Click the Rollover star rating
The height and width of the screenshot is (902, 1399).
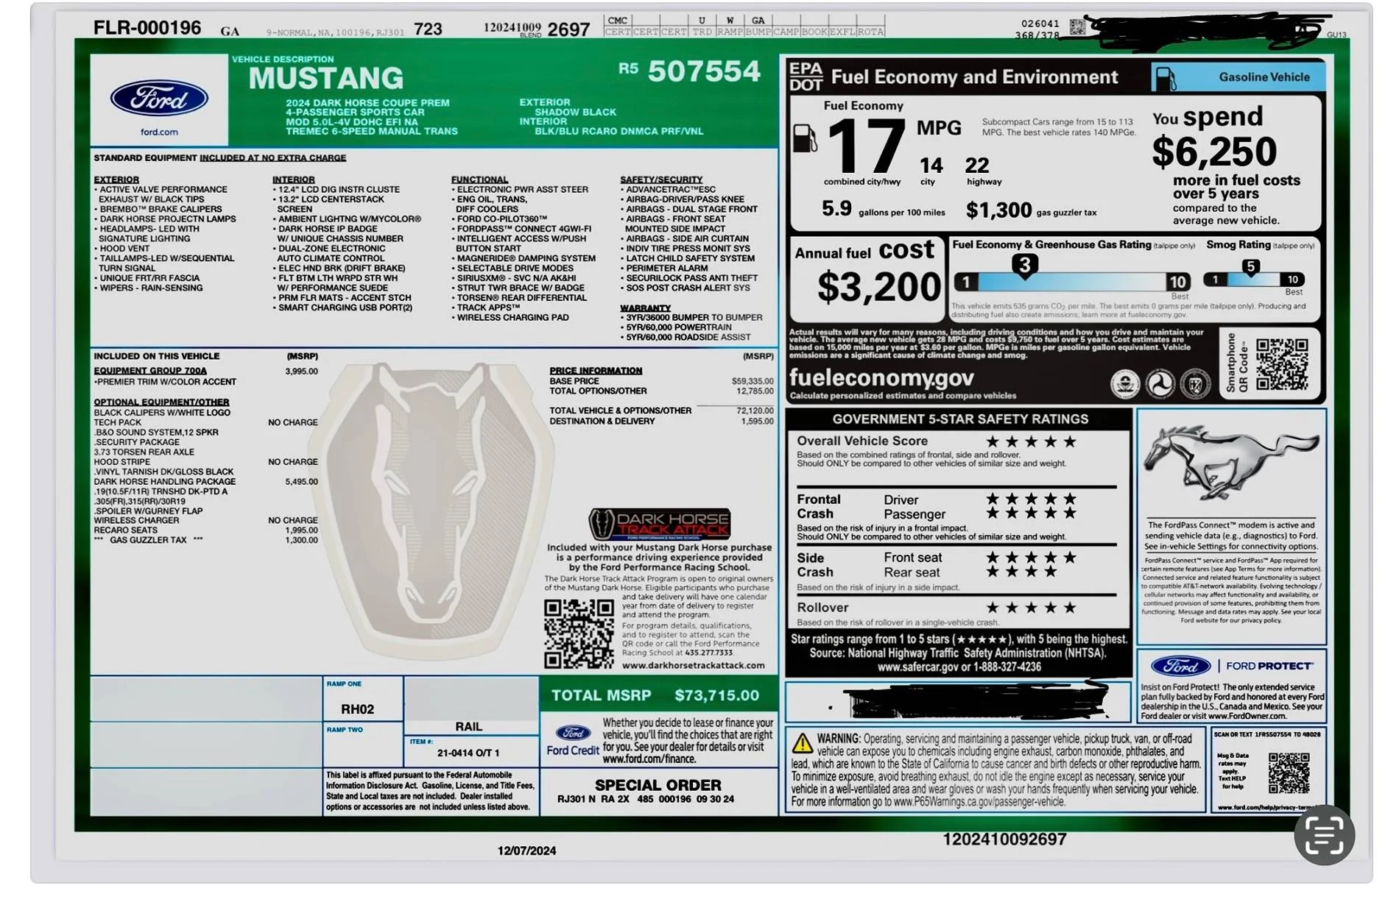[1031, 608]
